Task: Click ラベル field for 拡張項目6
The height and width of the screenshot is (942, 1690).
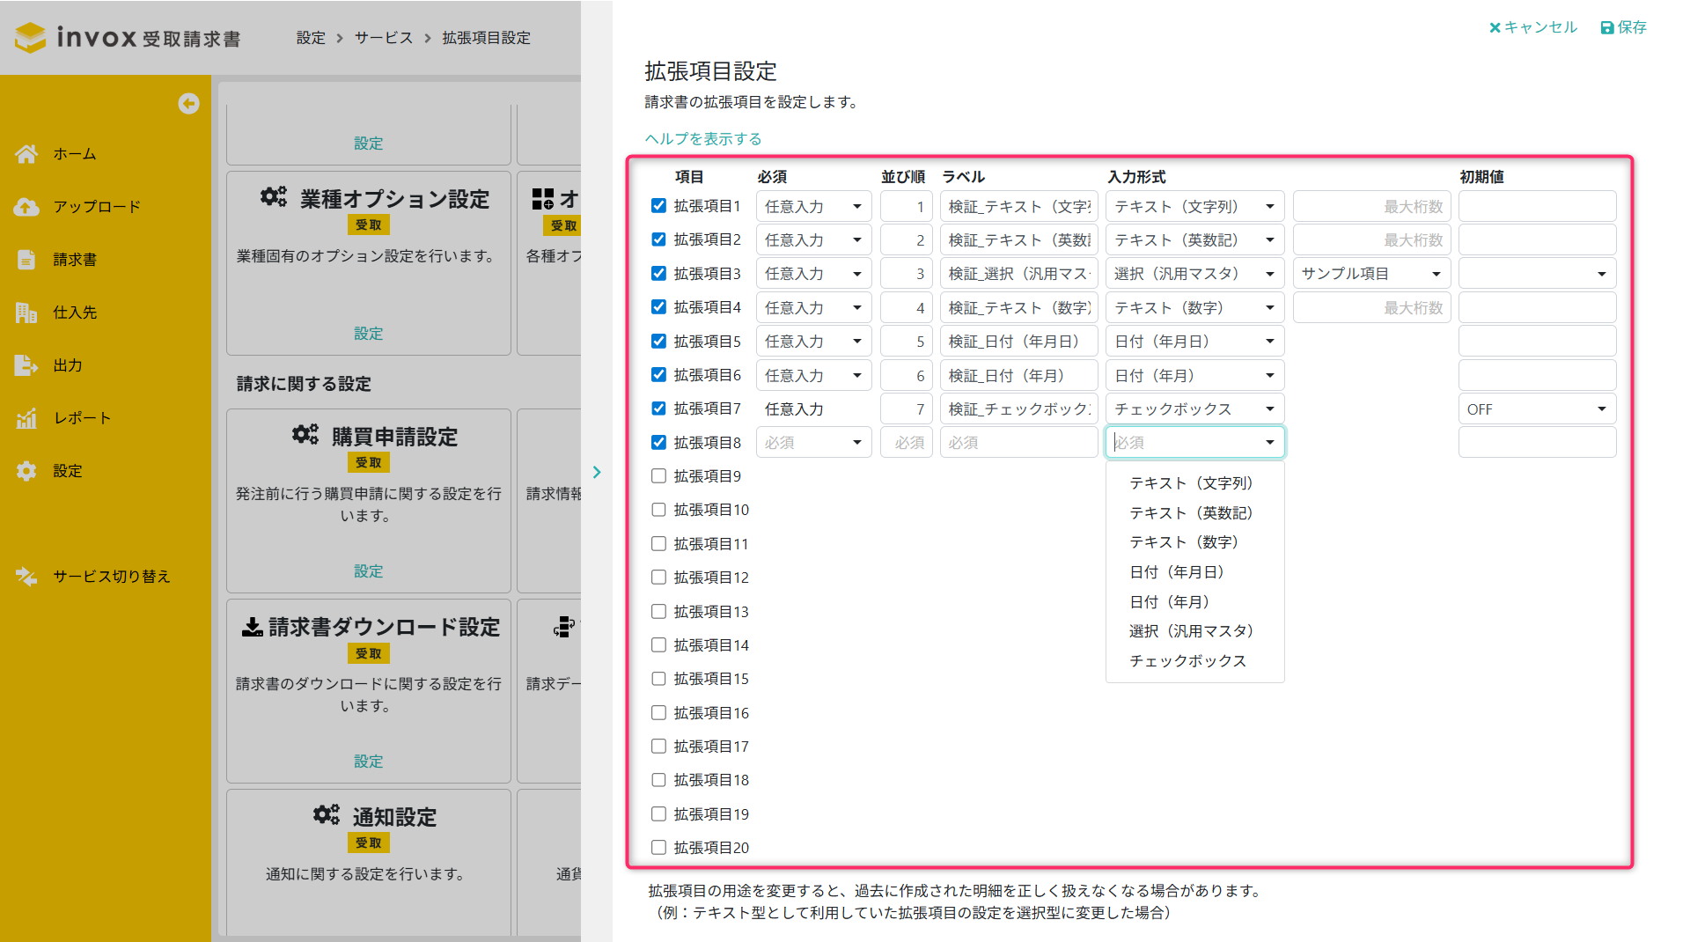Action: (1018, 375)
